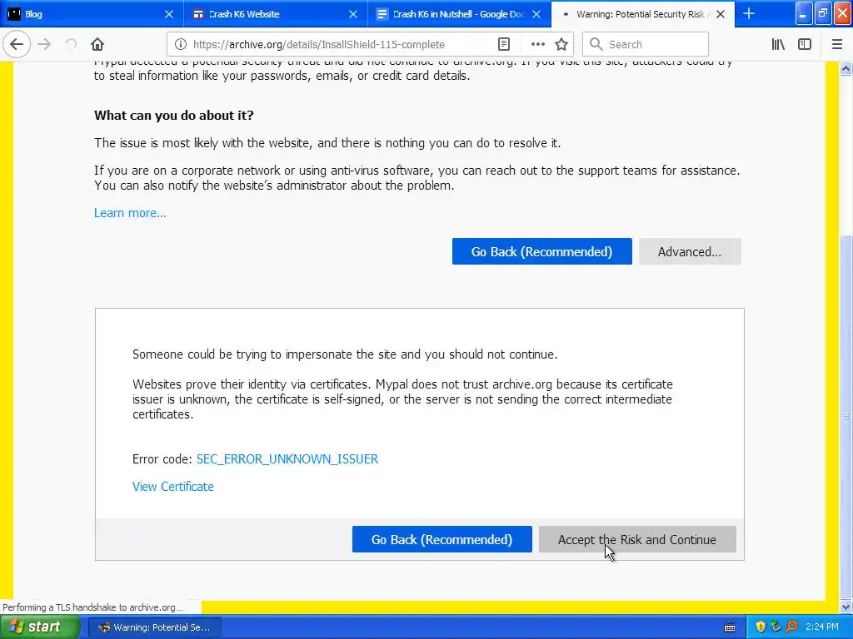This screenshot has width=853, height=639.
Task: Click the page scrollbar down arrow
Action: point(846,607)
